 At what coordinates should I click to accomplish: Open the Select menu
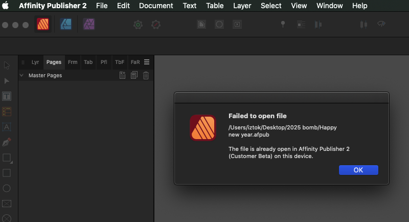pos(271,6)
